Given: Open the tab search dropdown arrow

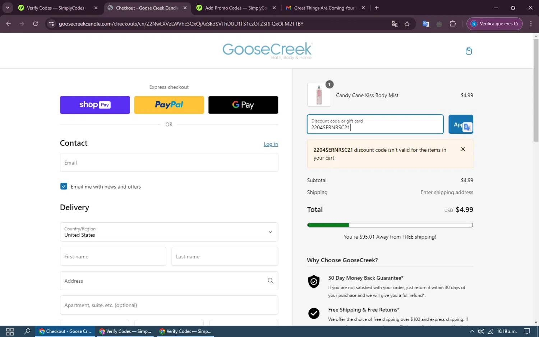Looking at the screenshot, I should 8,8.
